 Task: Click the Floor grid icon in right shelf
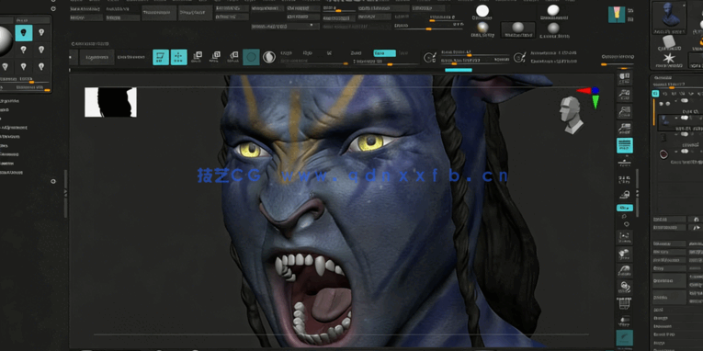(625, 163)
